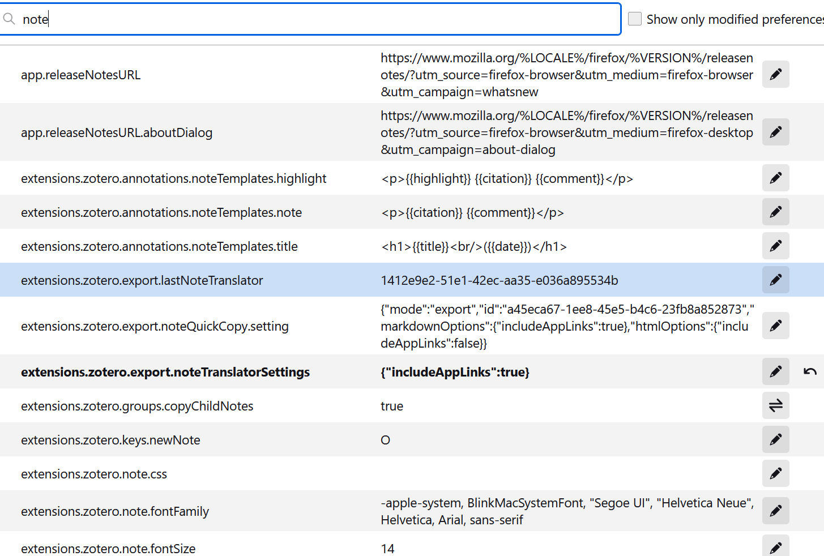Edit the export.noteQuickCopy.setting preference

[x=775, y=326]
